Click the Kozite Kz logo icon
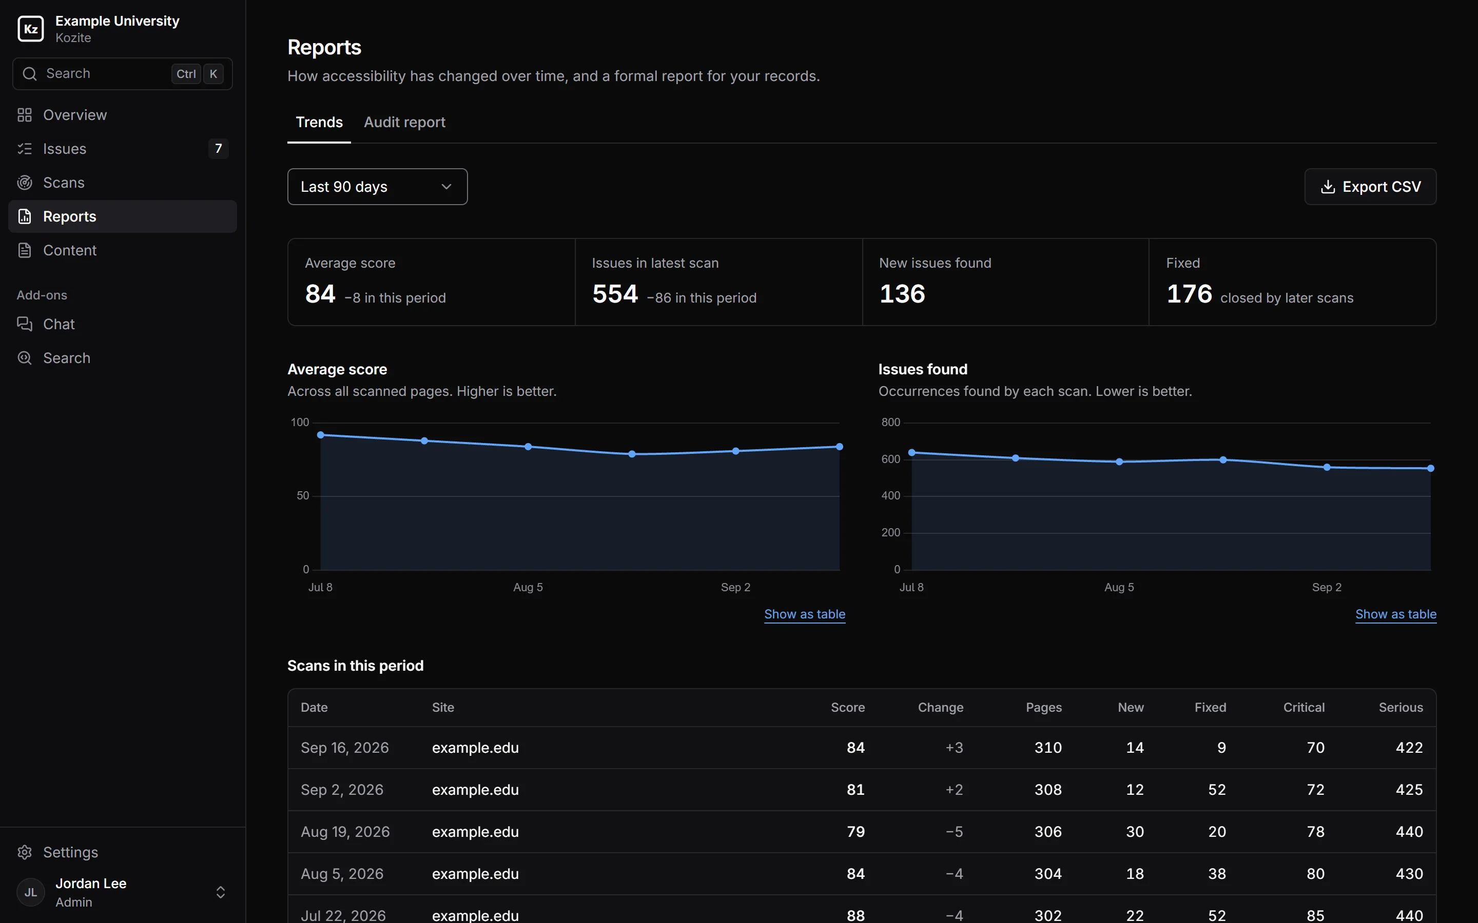Image resolution: width=1478 pixels, height=923 pixels. (31, 29)
